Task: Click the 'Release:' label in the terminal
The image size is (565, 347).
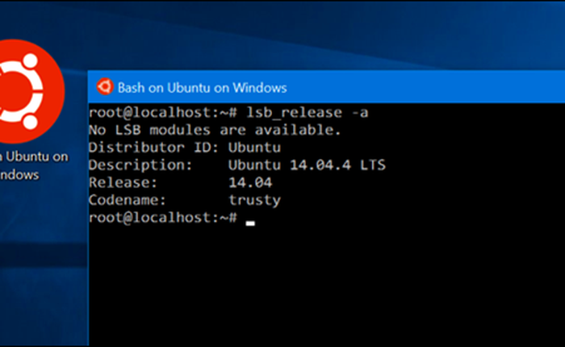Action: [x=123, y=182]
